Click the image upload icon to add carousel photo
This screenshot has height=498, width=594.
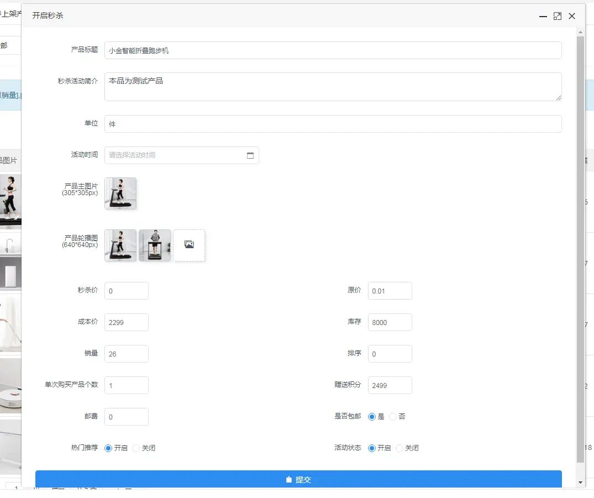click(x=189, y=244)
